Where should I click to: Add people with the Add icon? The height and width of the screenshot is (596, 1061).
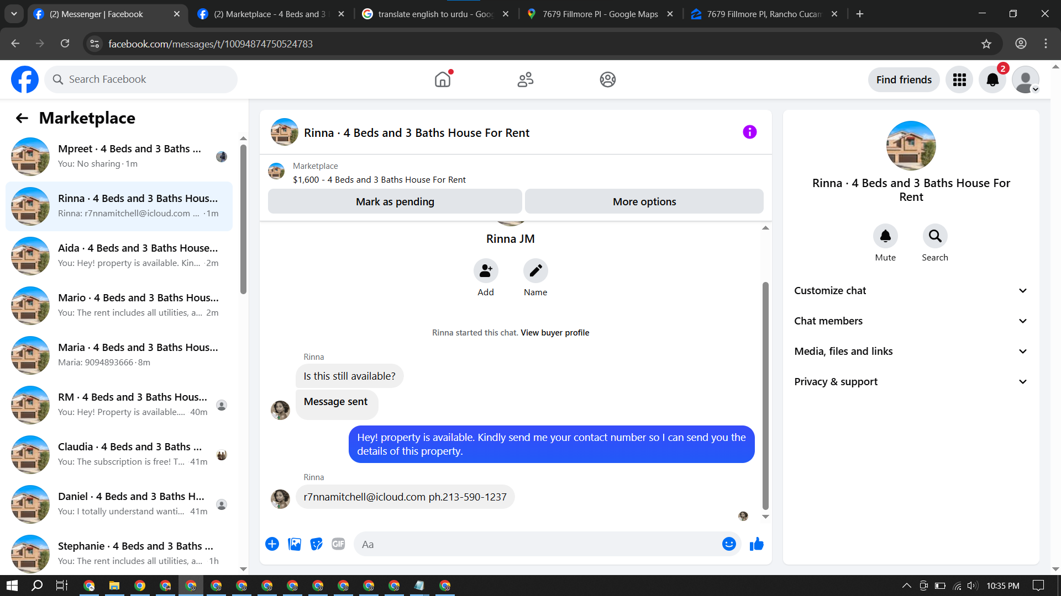click(486, 270)
